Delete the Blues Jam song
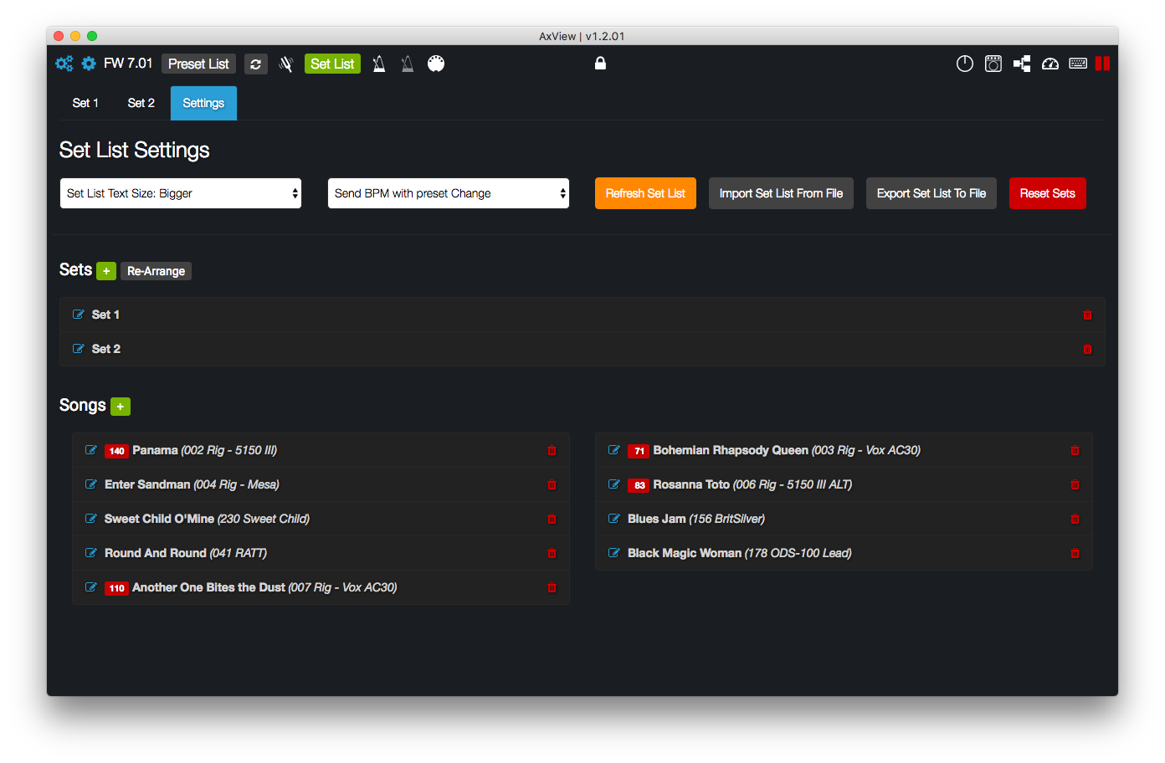 coord(1075,519)
